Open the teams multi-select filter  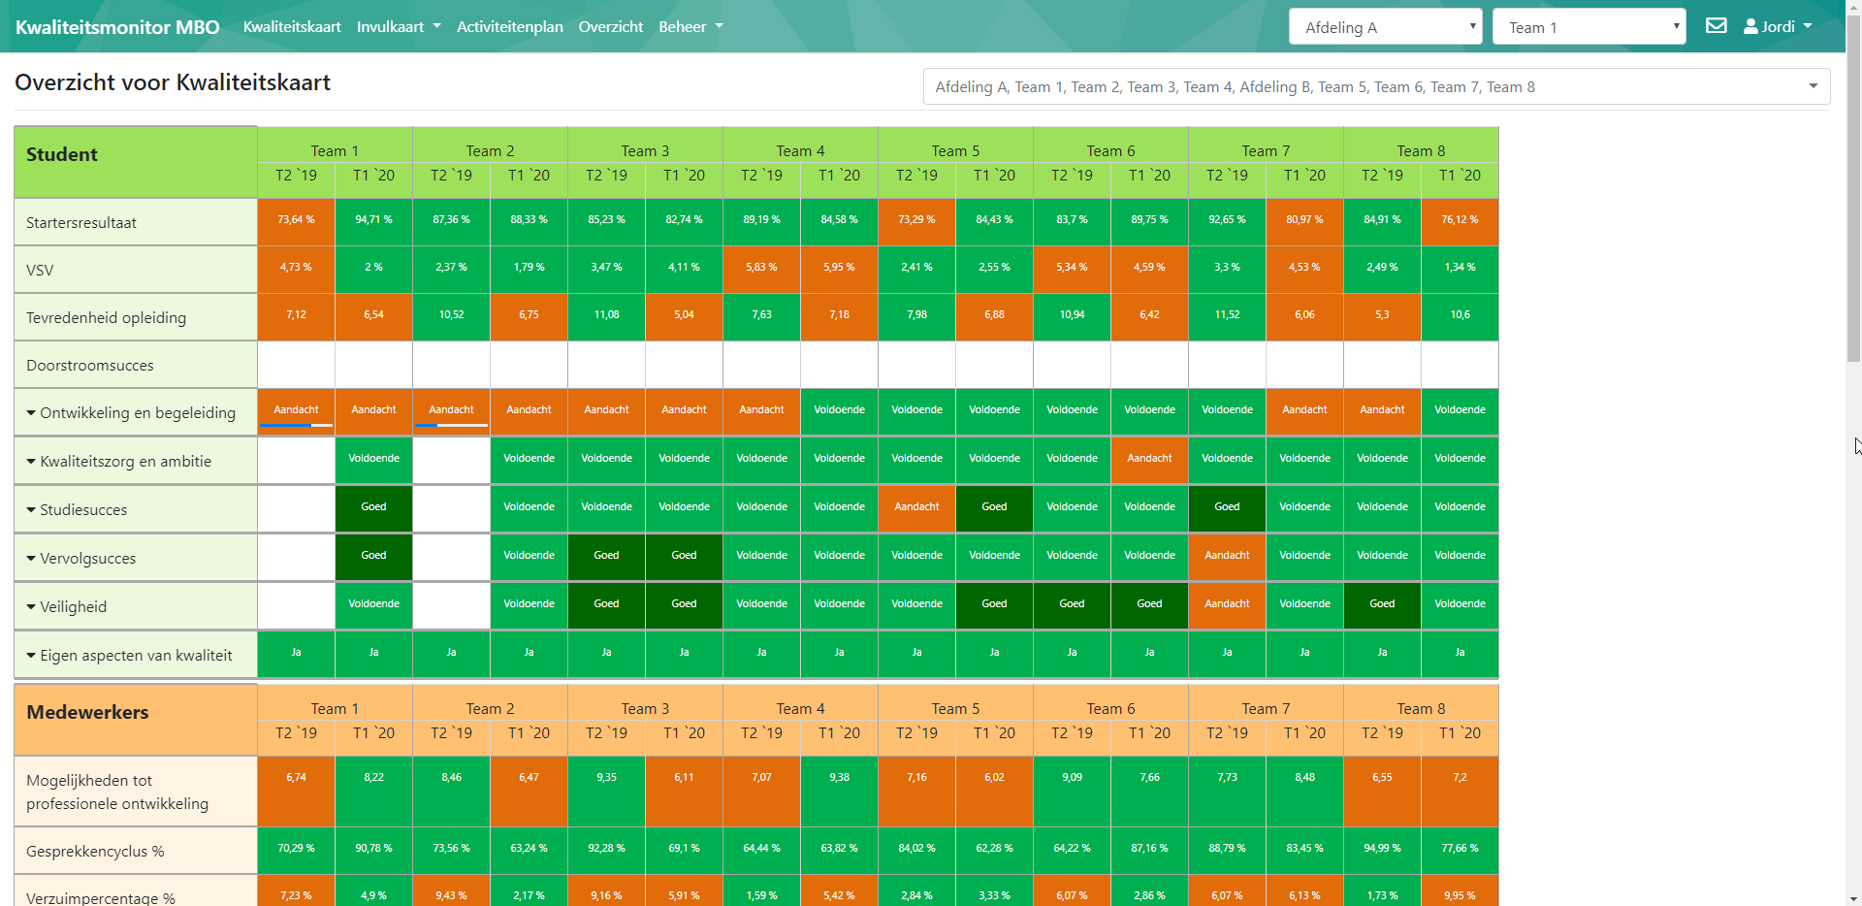click(x=1376, y=86)
